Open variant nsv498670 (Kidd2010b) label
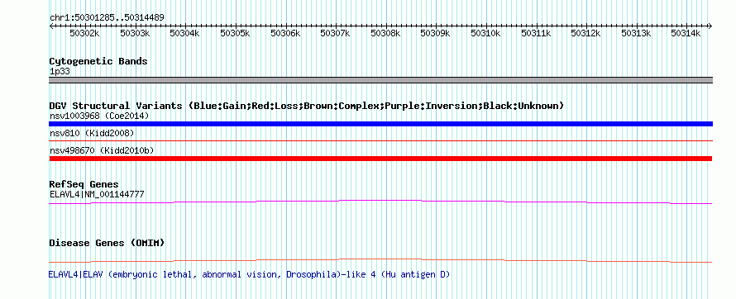This screenshot has width=736, height=299. click(102, 150)
